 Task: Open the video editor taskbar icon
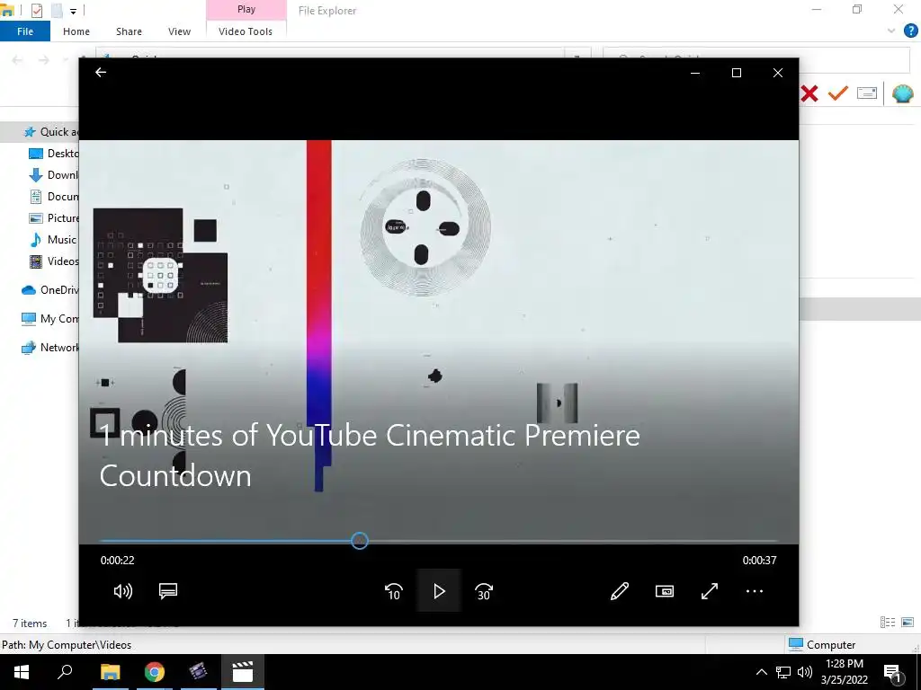coord(199,672)
